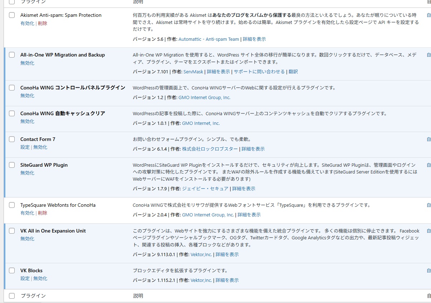Open 設定 for Contact Form 7
Viewport: 431px width, 303px height.
25,147
